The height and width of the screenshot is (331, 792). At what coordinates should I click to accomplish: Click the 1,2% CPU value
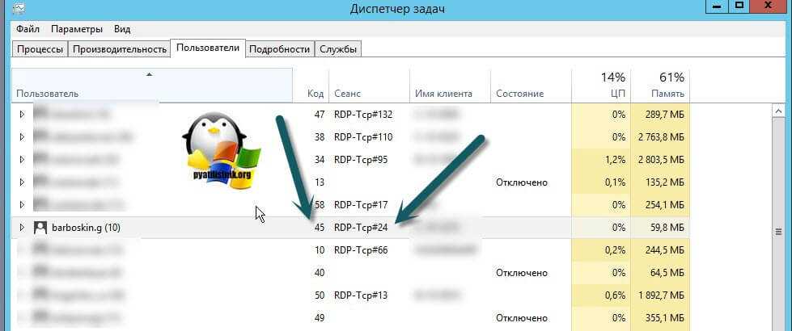(616, 160)
